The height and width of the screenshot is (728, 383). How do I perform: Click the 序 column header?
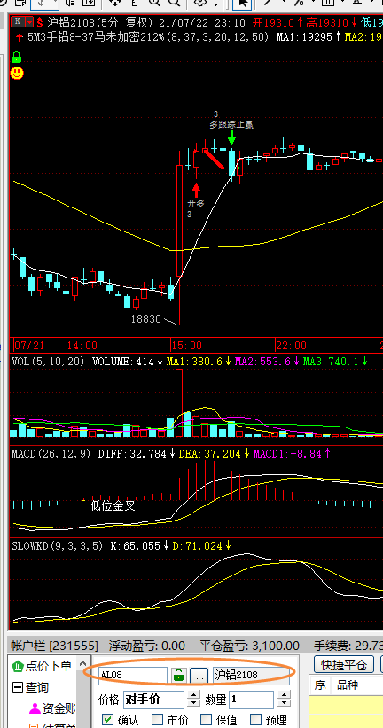[x=320, y=685]
